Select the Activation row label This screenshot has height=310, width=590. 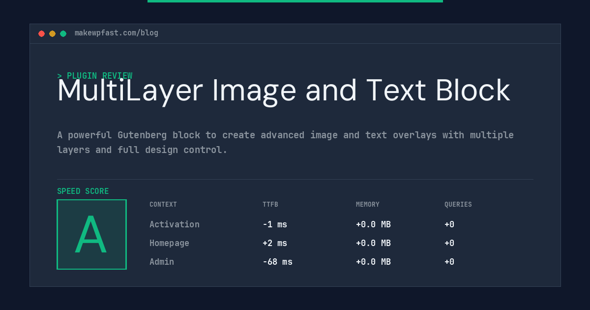coord(175,224)
